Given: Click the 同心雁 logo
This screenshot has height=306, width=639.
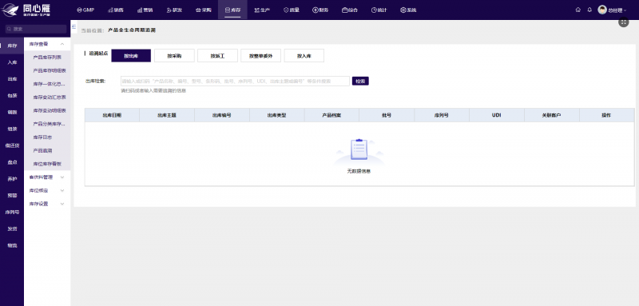Looking at the screenshot, I should (x=27, y=10).
